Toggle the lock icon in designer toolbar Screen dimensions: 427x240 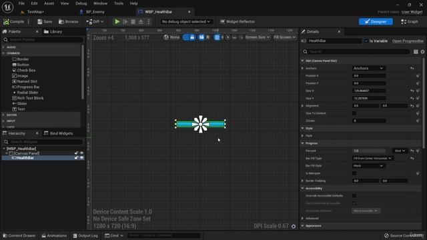tap(192, 37)
